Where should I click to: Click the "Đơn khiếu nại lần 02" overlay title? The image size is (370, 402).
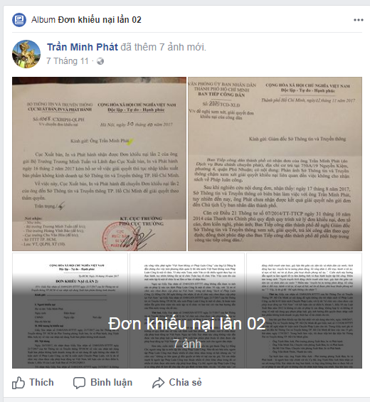point(187,324)
